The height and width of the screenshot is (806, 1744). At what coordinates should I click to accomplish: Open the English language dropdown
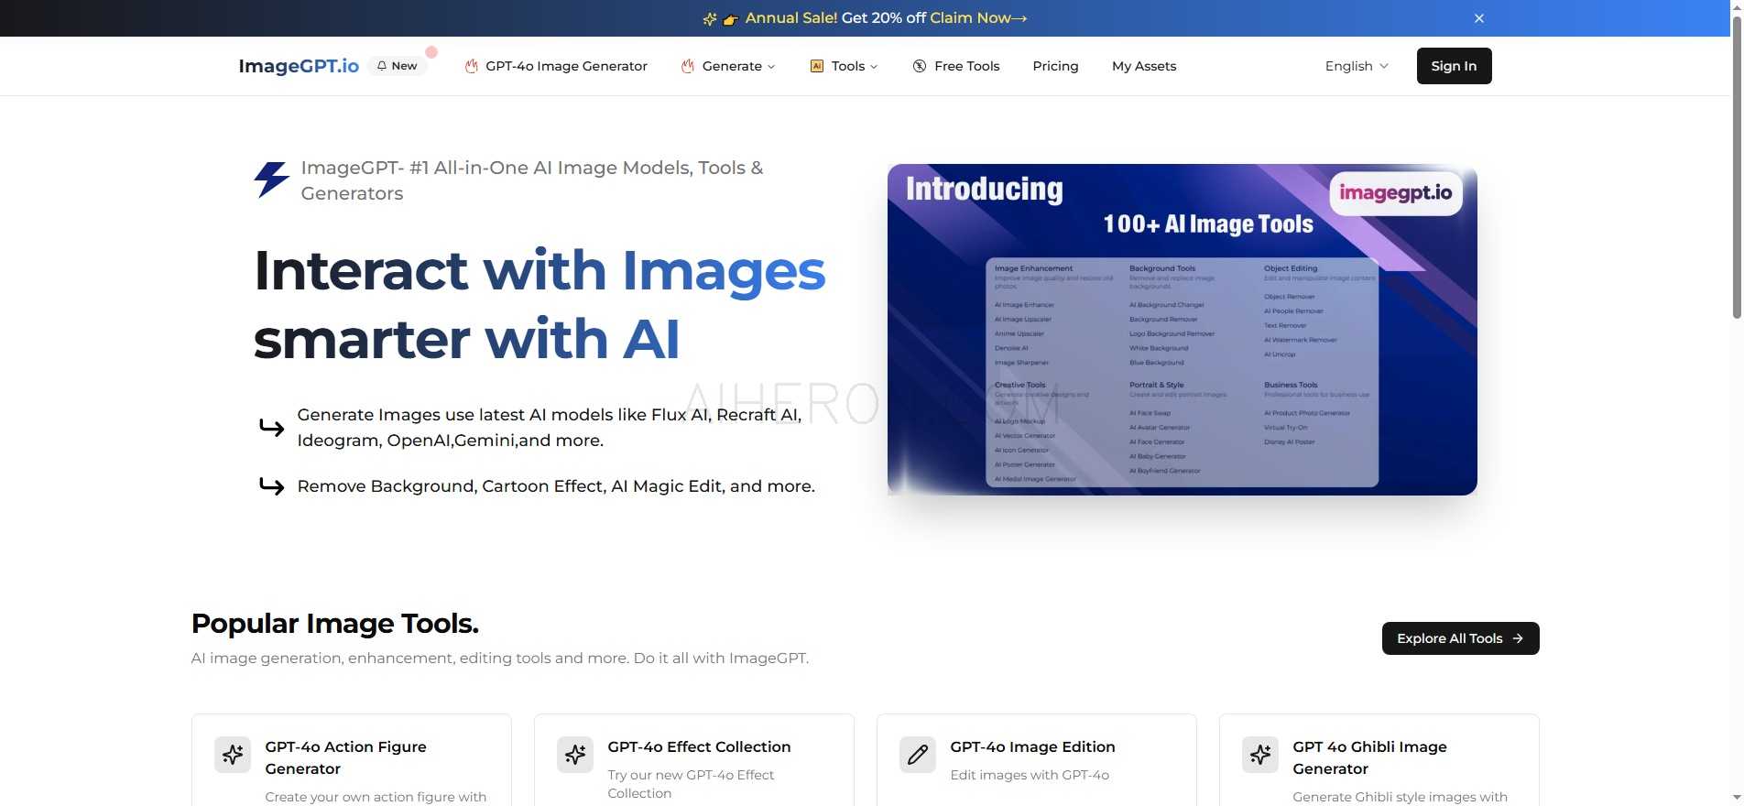coord(1357,66)
